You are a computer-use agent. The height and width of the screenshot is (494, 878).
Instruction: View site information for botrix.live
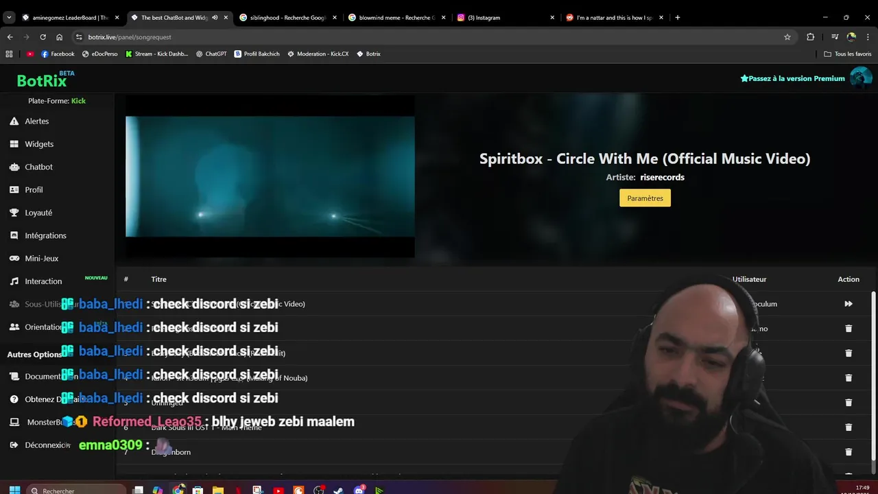79,37
